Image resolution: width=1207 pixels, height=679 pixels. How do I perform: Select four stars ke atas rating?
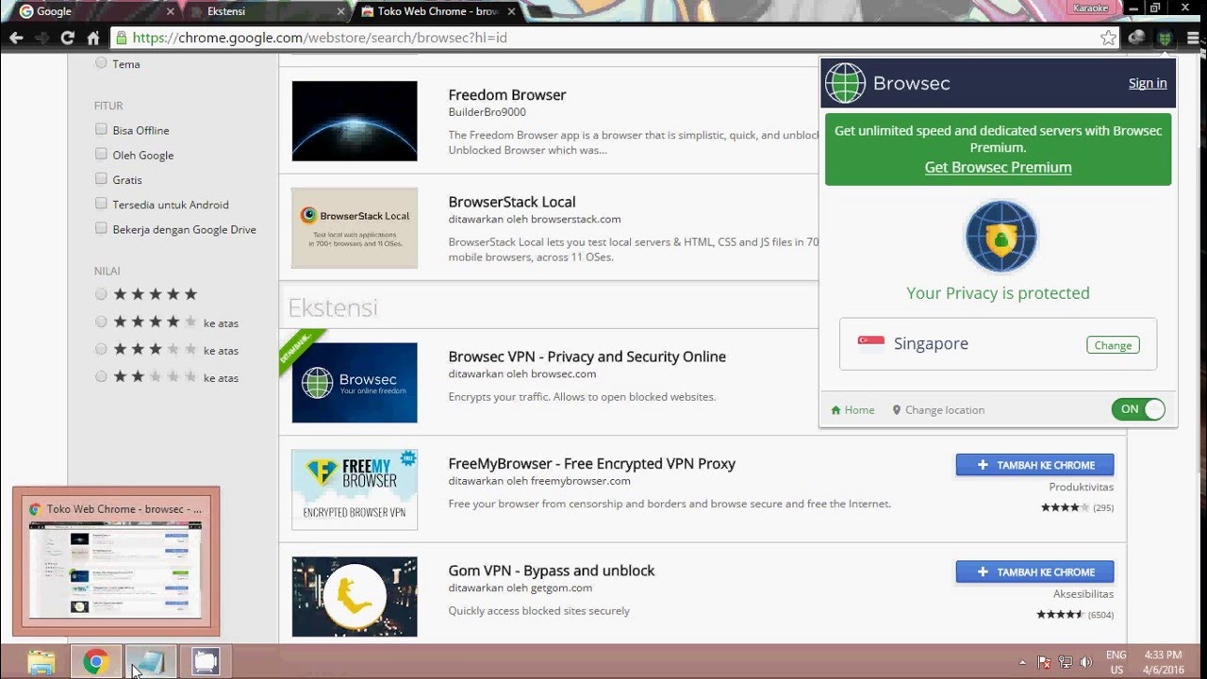pos(101,322)
